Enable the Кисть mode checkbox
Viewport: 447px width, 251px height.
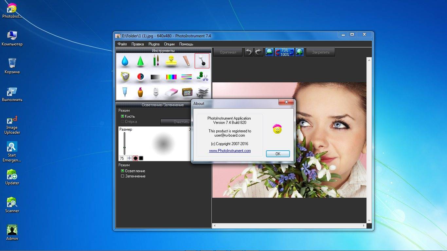[x=123, y=116]
